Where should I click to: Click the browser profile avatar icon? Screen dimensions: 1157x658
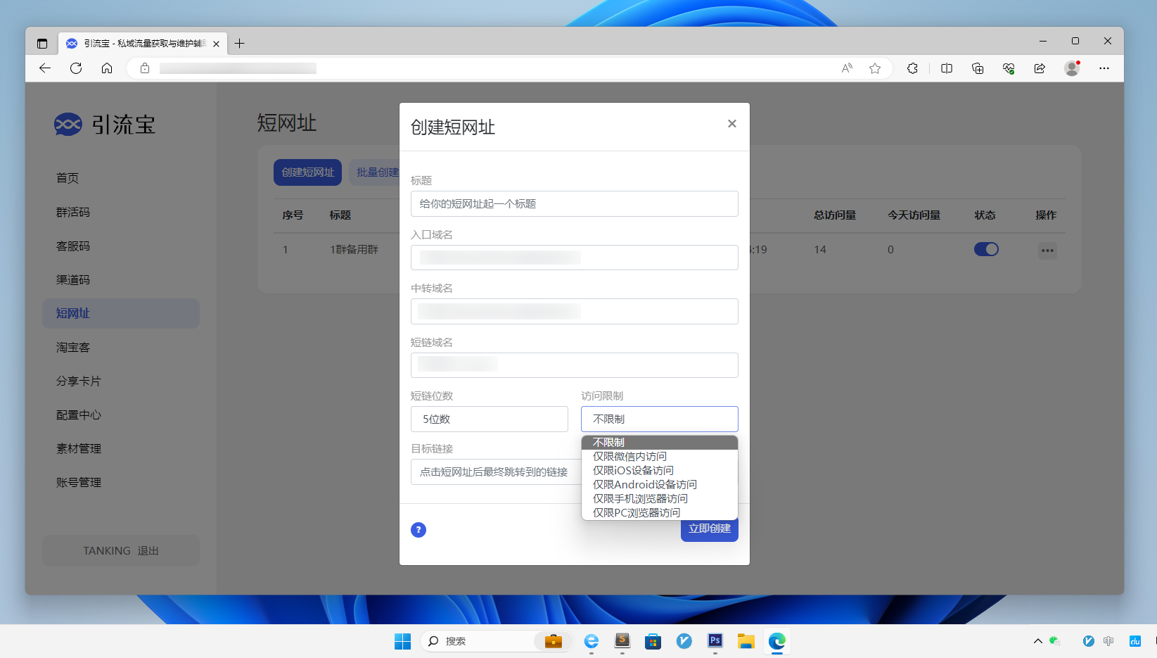(x=1072, y=68)
